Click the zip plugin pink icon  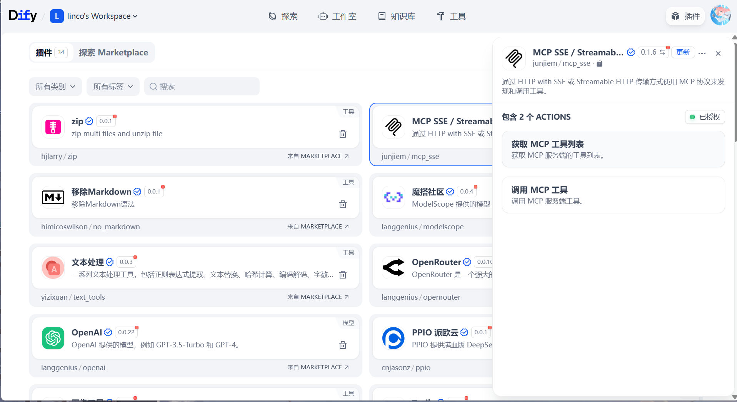click(53, 127)
